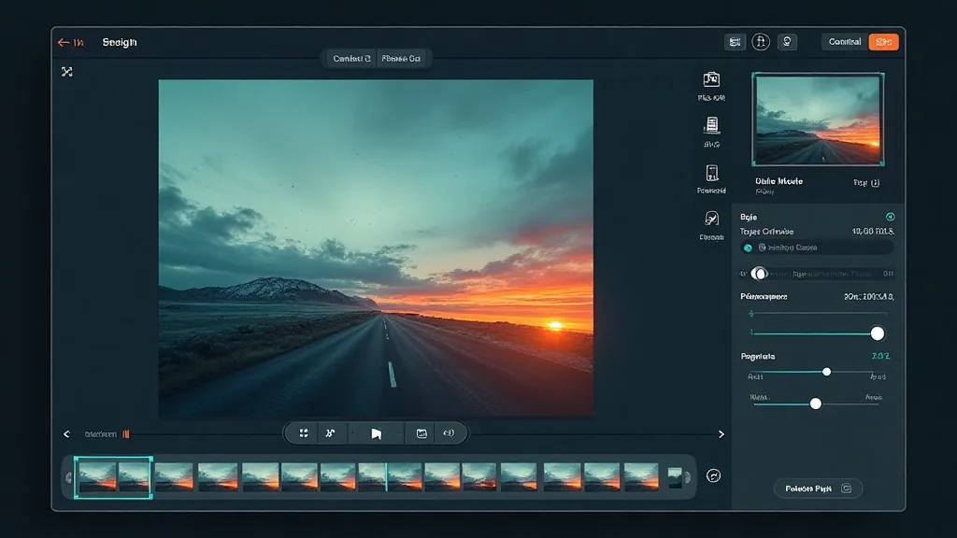The width and height of the screenshot is (957, 538).
Task: Click the circled headphones icon in top bar
Action: click(761, 42)
